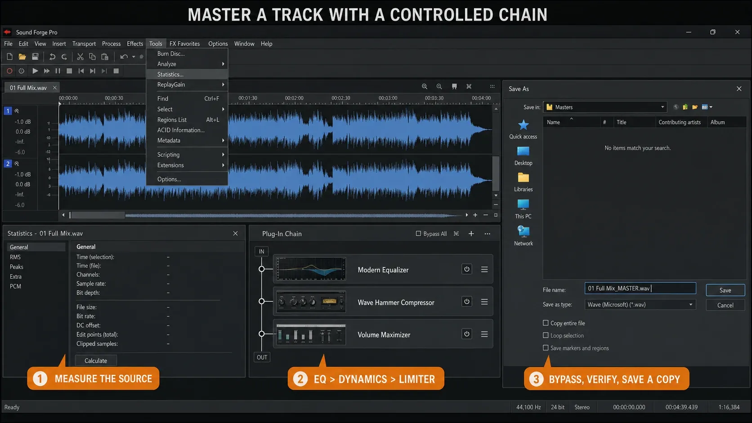Click the File name input field

click(640, 288)
